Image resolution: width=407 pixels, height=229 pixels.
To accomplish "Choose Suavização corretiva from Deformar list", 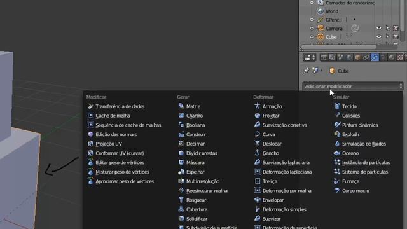I will [280, 125].
